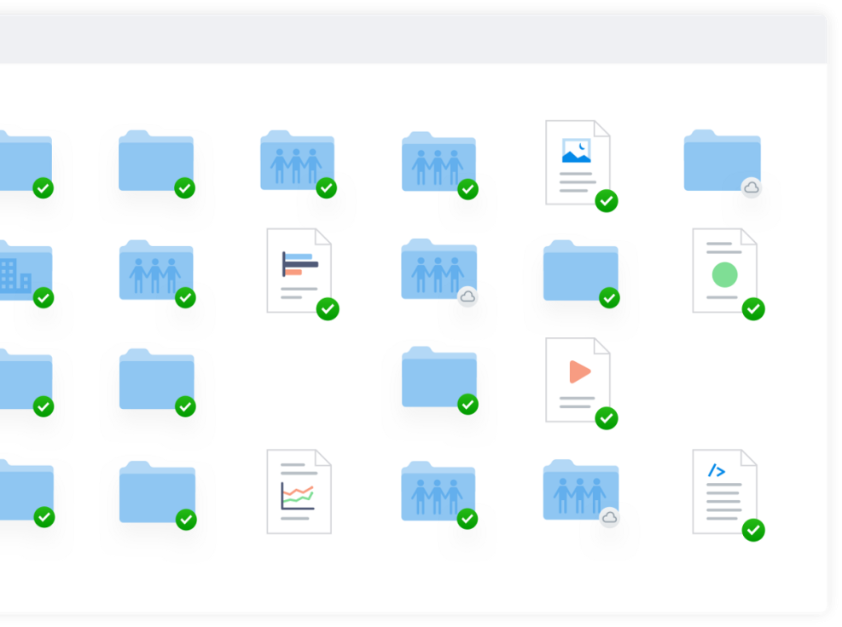Click checkmark badge on building folder
This screenshot has height=627, width=842.
tap(44, 297)
